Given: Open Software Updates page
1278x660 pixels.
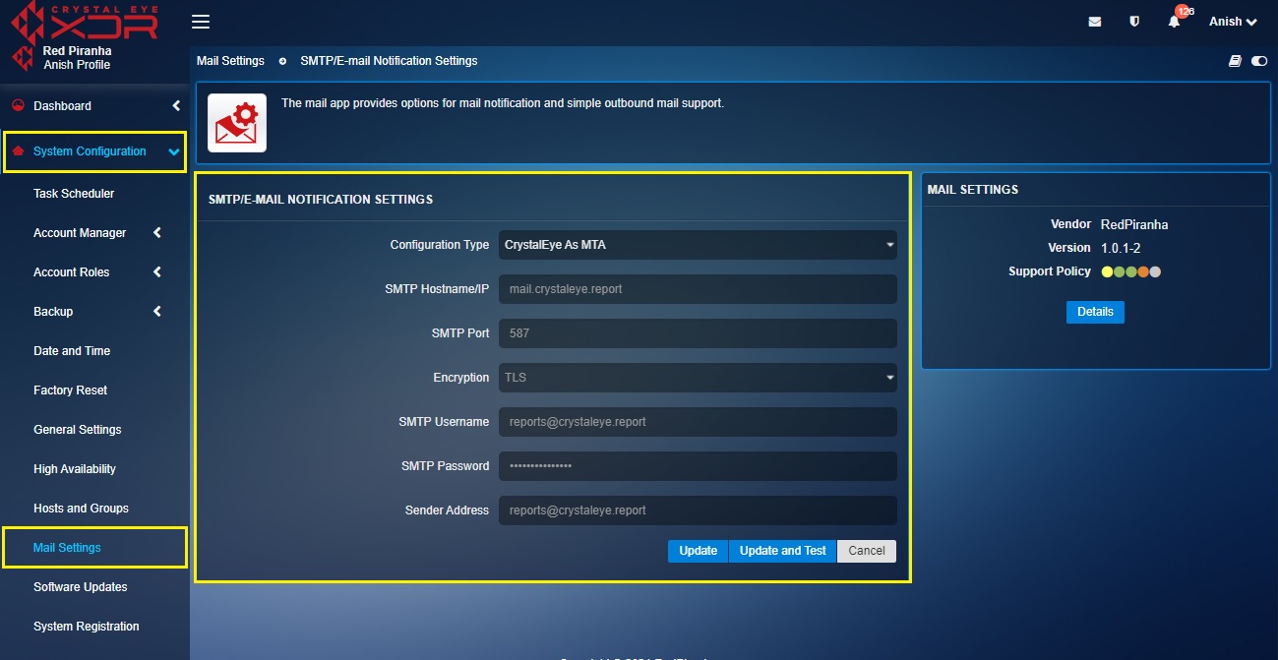Looking at the screenshot, I should (81, 587).
